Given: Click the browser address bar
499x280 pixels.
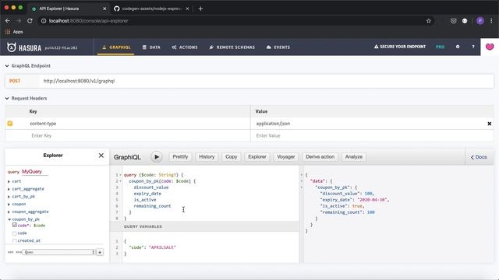Looking at the screenshot, I should 235,21.
